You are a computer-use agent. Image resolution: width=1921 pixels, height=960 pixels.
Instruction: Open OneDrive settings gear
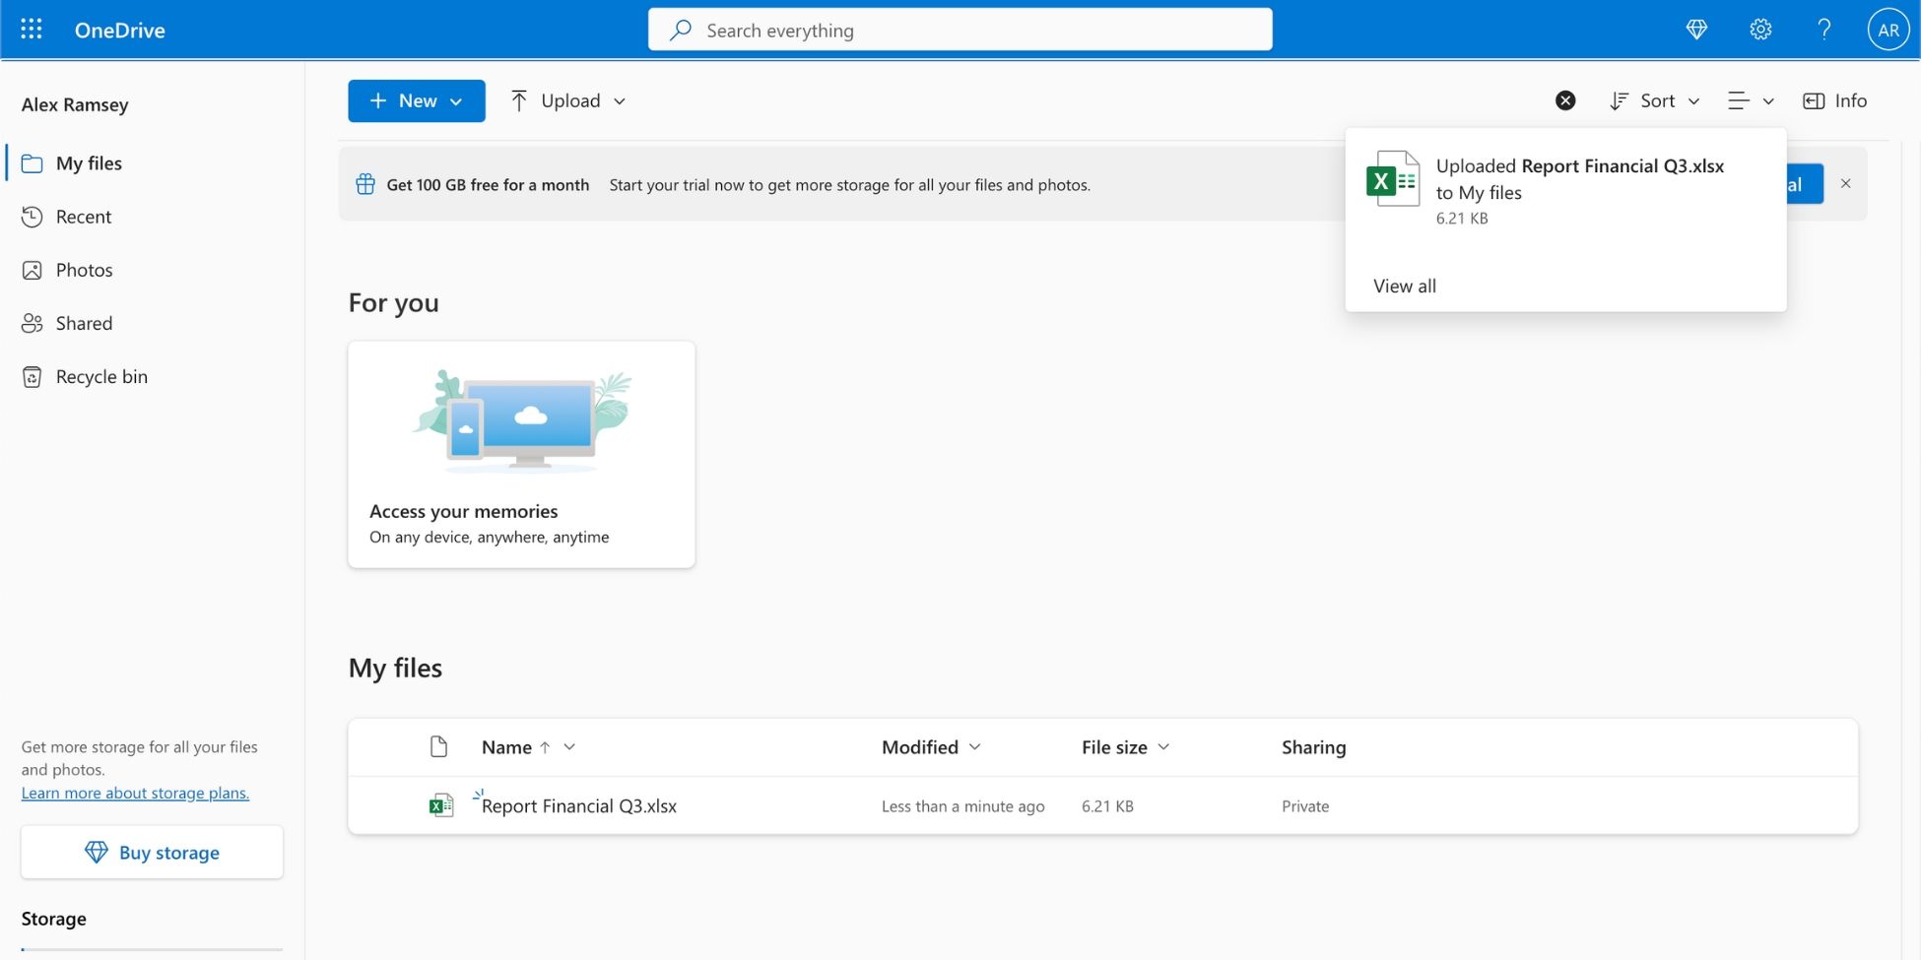pyautogui.click(x=1760, y=30)
